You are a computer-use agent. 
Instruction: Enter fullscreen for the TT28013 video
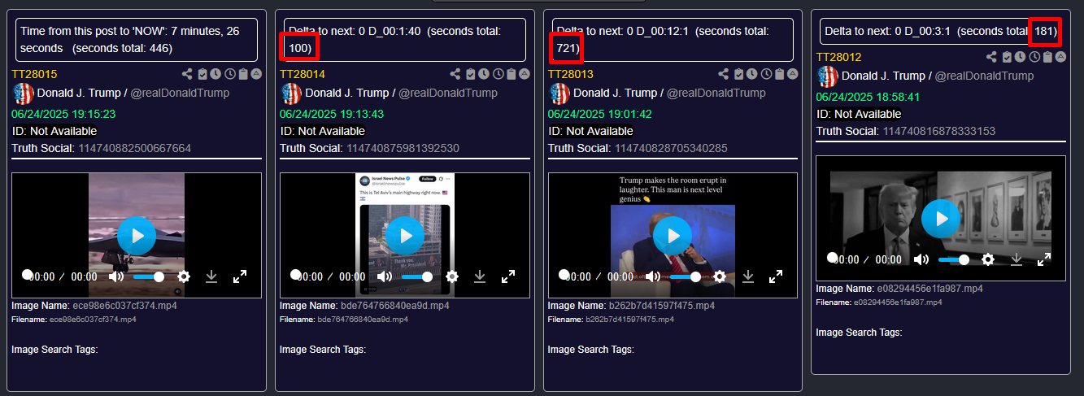(777, 276)
